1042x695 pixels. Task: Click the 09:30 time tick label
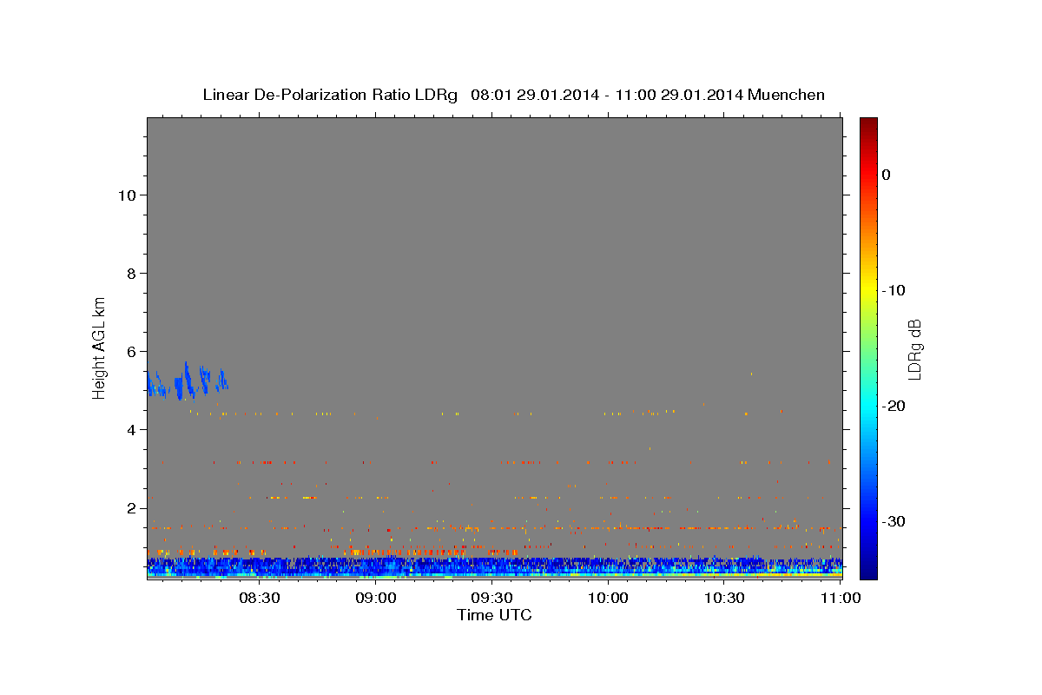coord(491,598)
